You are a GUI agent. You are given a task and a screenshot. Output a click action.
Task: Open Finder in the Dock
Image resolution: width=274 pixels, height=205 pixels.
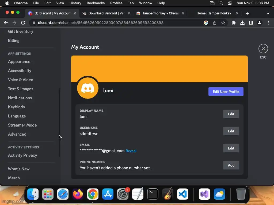coord(33,194)
